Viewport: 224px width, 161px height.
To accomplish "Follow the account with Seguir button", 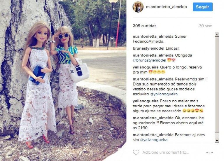I will coord(203,7).
